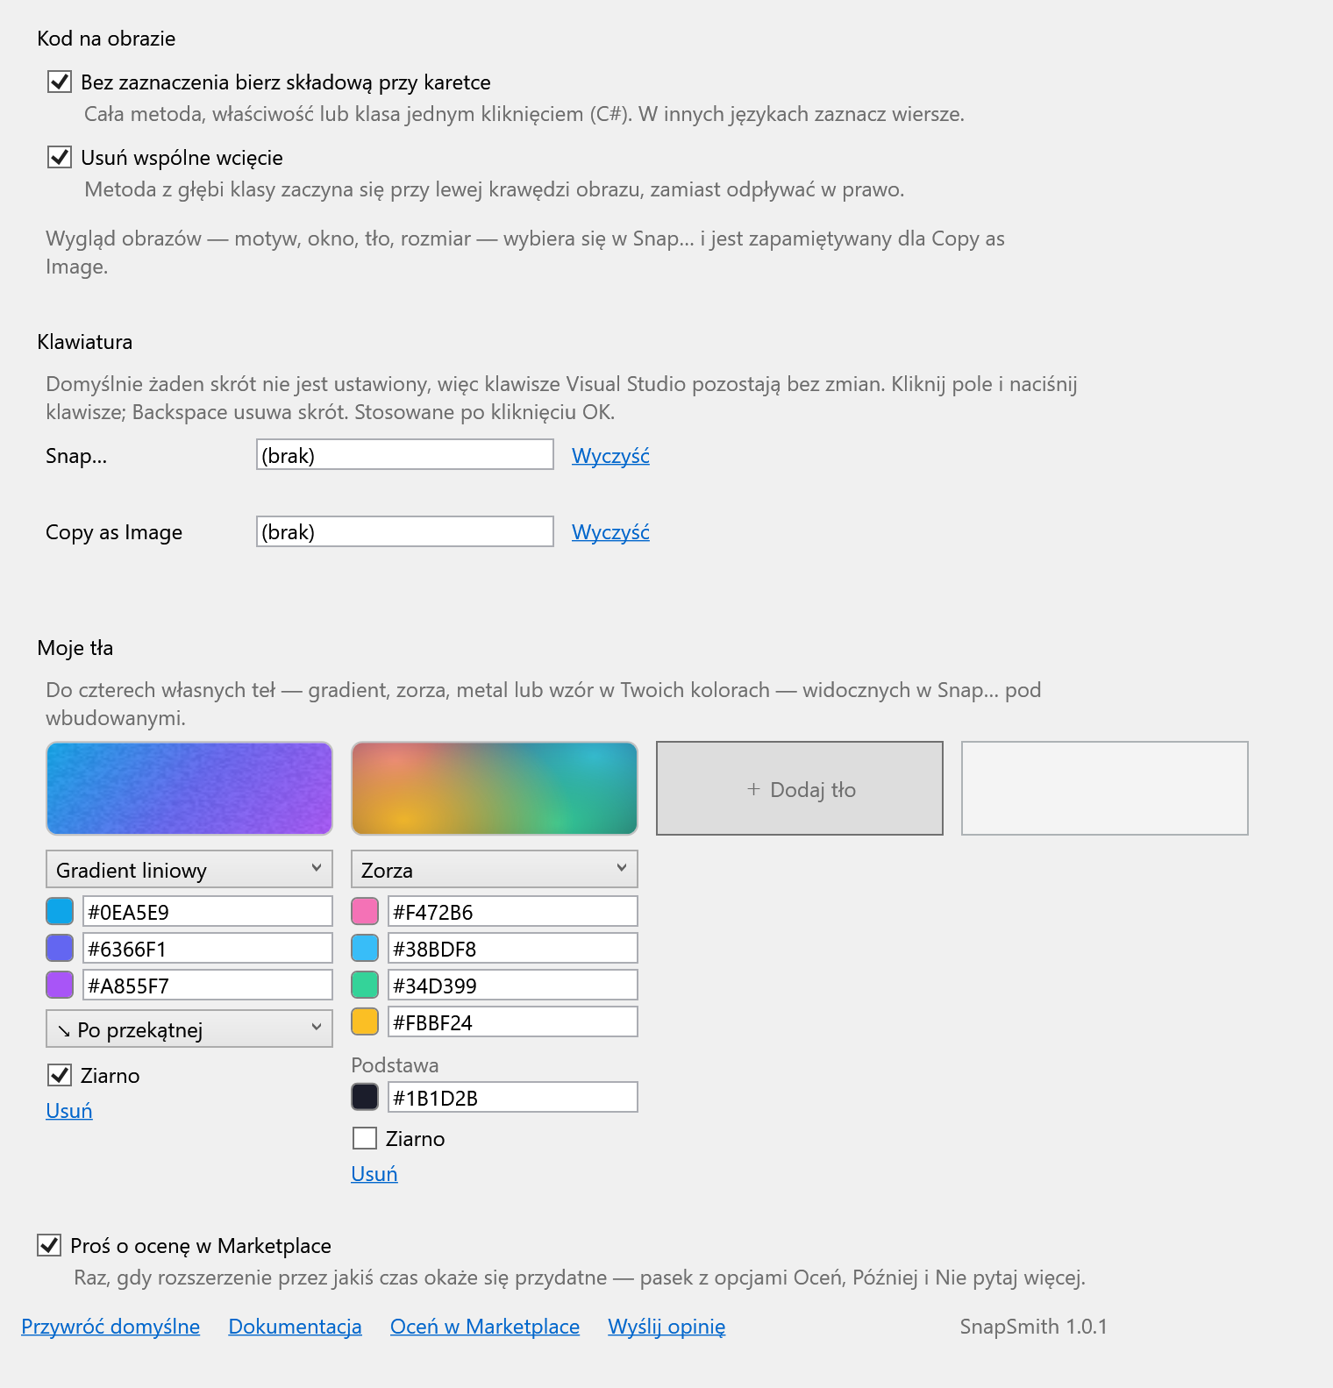Click purple swatch for #A855F7
The width and height of the screenshot is (1333, 1388).
(60, 985)
